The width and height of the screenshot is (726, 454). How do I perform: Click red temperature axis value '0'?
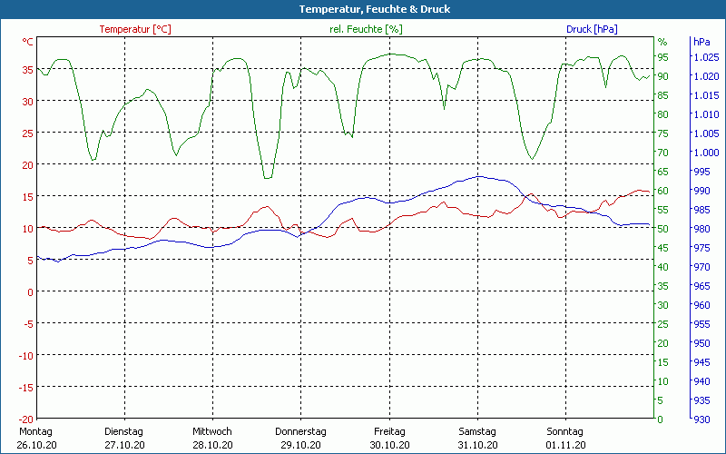(31, 292)
